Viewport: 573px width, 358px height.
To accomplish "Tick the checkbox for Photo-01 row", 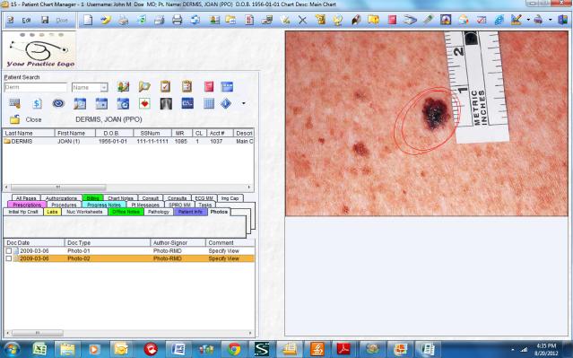I will click(8, 251).
